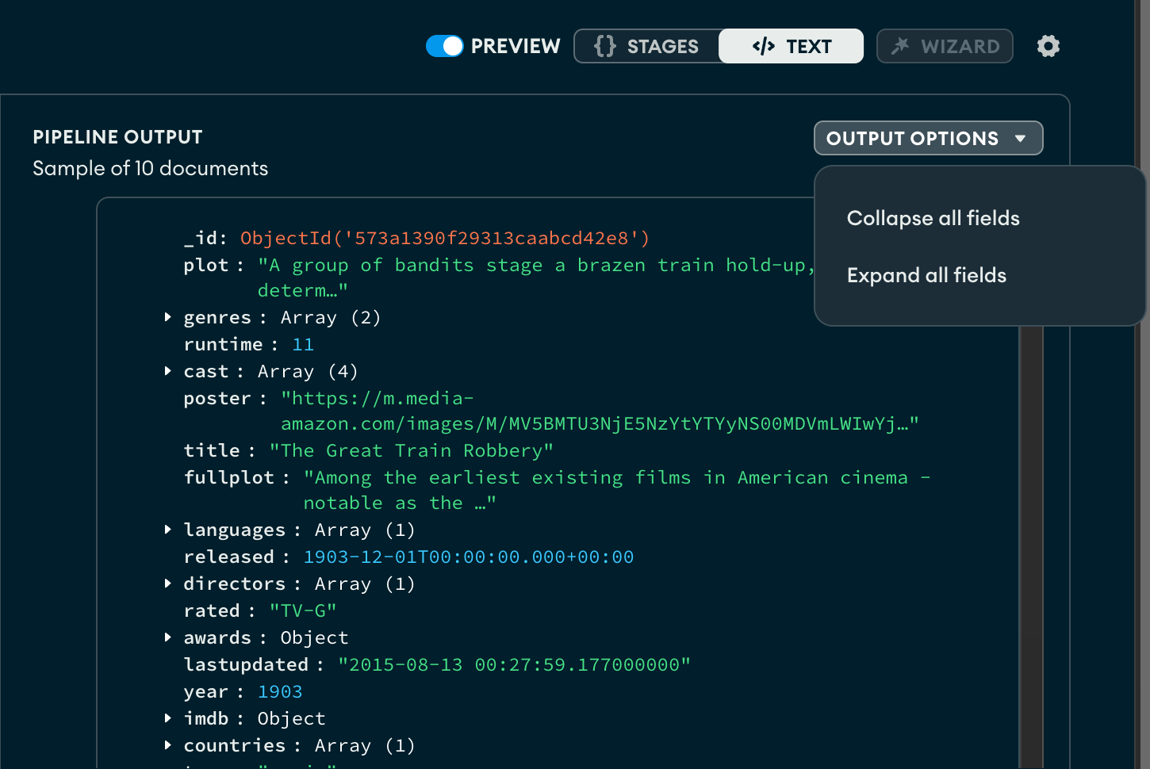The width and height of the screenshot is (1150, 769).
Task: Open the settings gear icon
Action: 1048,46
